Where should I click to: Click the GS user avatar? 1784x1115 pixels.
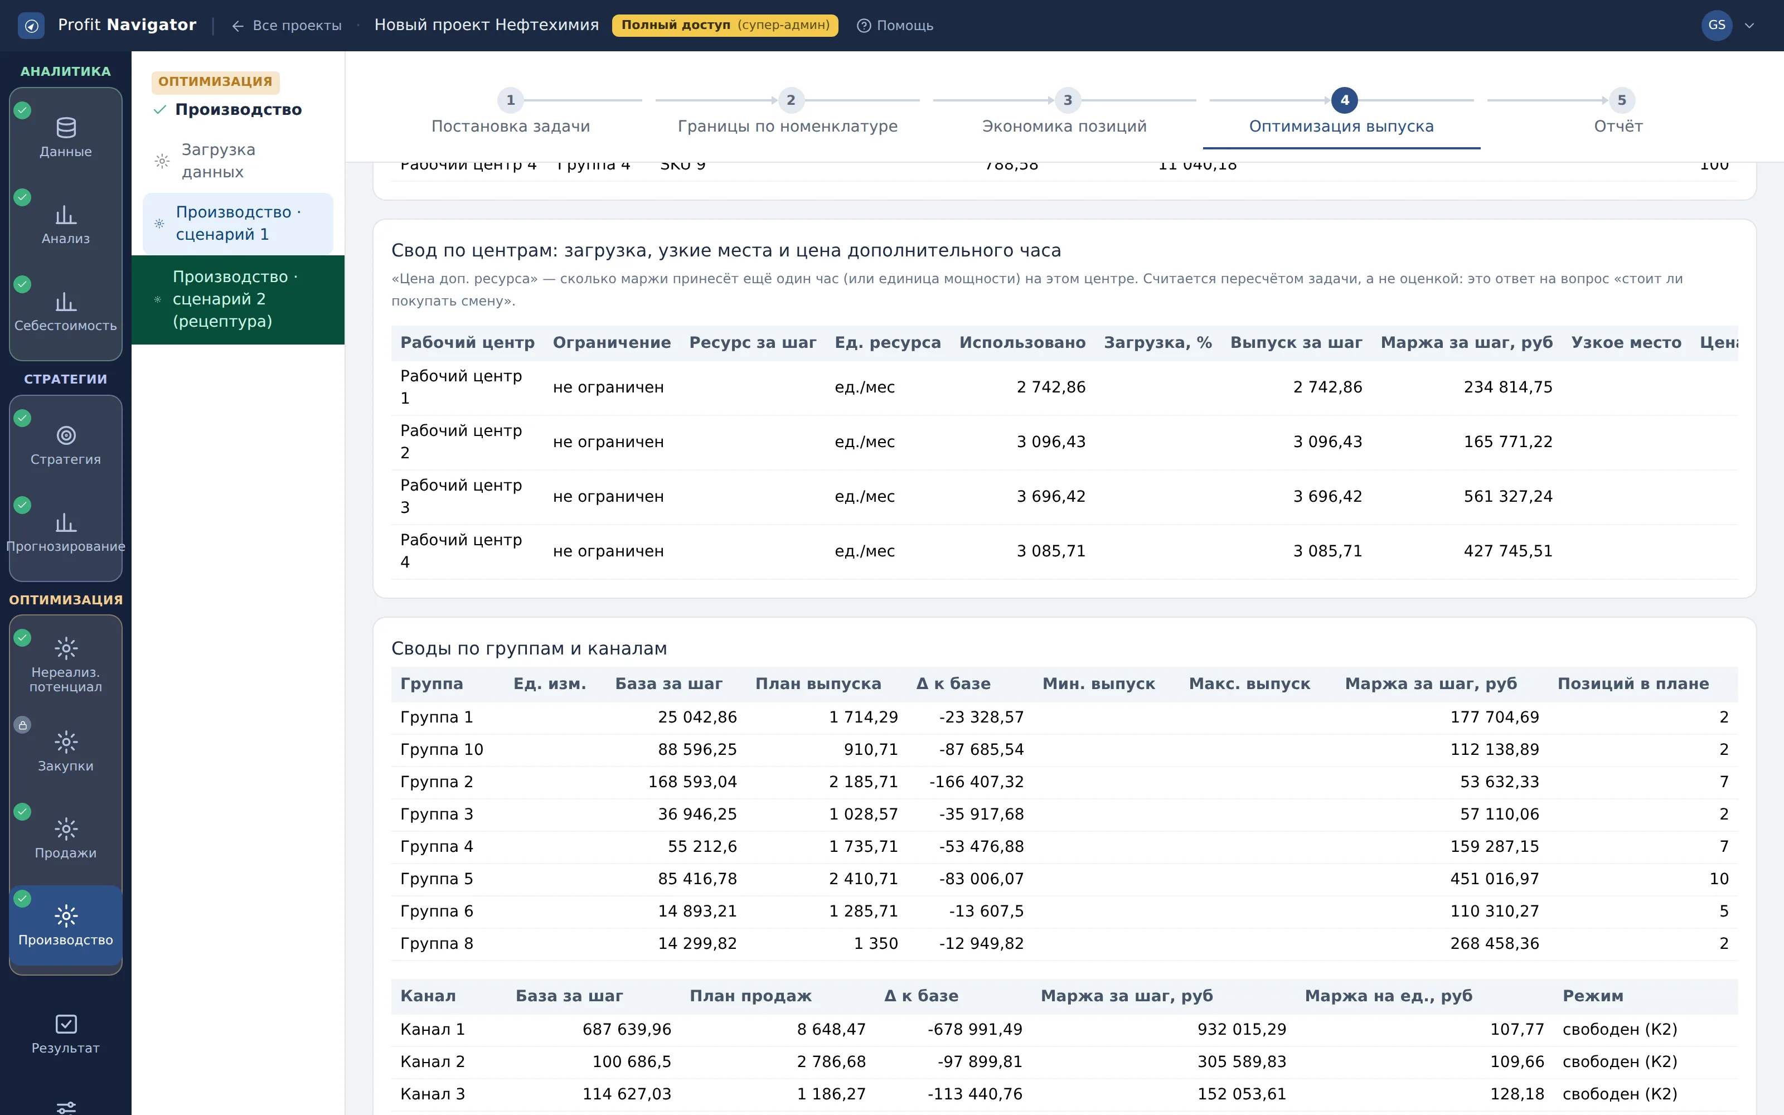click(x=1716, y=25)
